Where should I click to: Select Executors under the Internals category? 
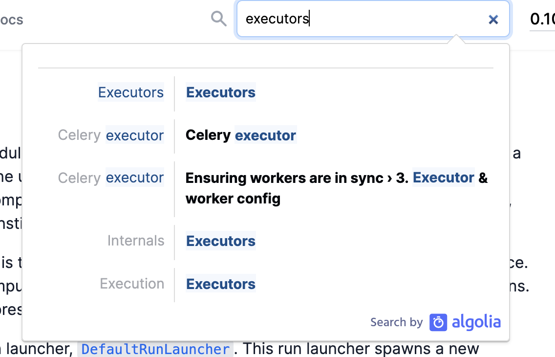(220, 241)
